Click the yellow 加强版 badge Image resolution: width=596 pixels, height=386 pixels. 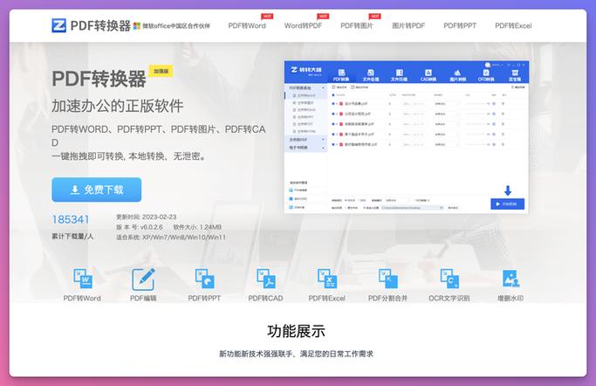point(161,71)
